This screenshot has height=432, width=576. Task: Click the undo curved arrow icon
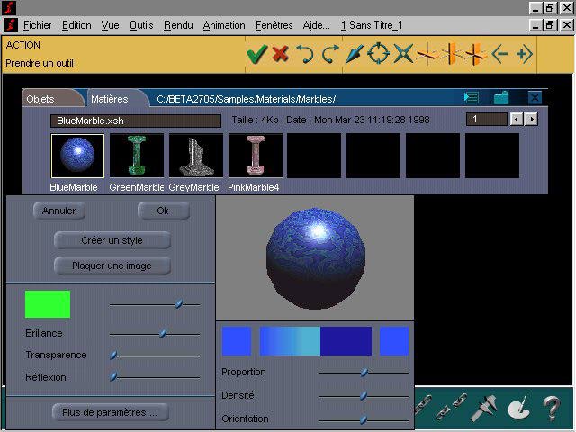(x=305, y=54)
